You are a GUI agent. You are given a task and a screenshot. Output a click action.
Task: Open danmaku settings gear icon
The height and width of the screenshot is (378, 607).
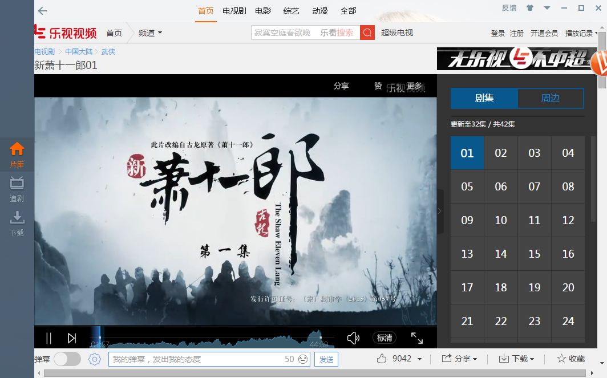(95, 359)
